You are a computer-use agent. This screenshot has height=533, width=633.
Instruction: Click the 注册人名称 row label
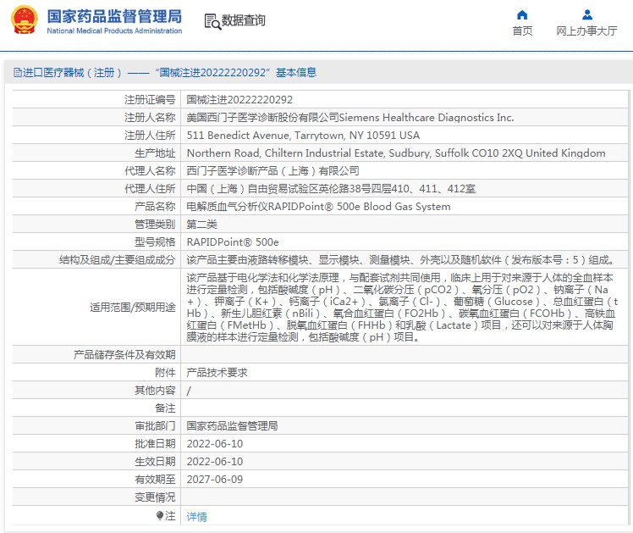click(x=150, y=118)
